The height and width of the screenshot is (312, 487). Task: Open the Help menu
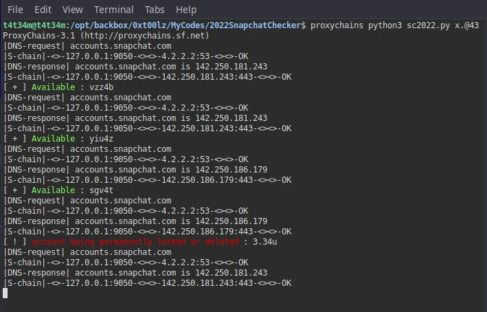pos(185,10)
